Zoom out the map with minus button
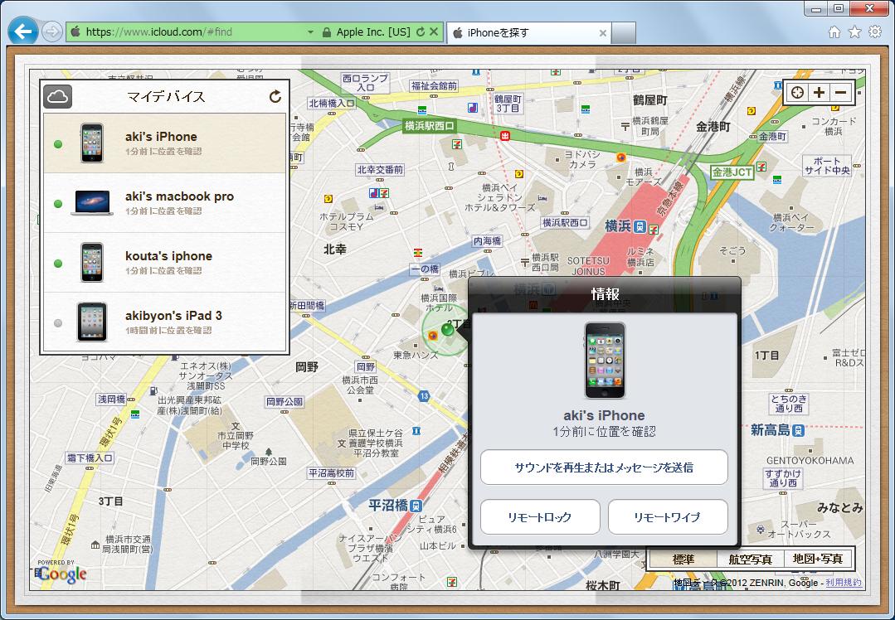 click(840, 92)
